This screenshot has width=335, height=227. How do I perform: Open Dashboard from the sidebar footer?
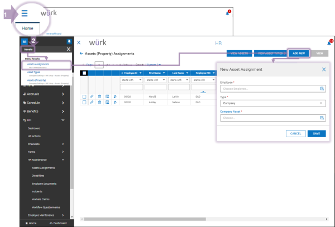point(58,223)
